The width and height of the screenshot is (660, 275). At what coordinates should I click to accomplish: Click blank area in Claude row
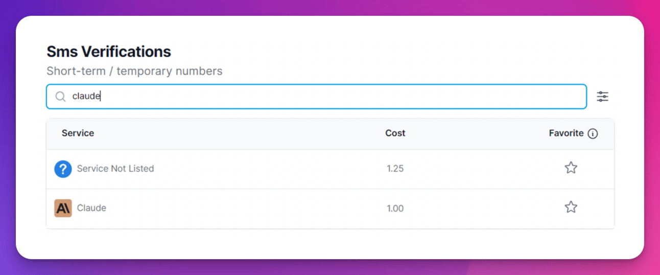click(x=245, y=209)
